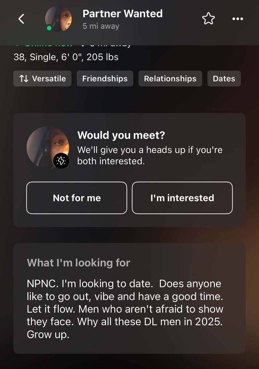Go back using the left chevron
The height and width of the screenshot is (369, 259).
coord(21,19)
